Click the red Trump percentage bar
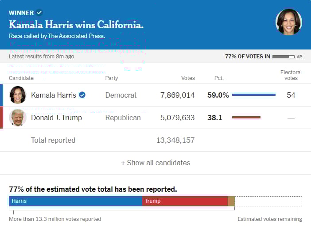The width and height of the screenshot is (311, 228). coord(246,118)
